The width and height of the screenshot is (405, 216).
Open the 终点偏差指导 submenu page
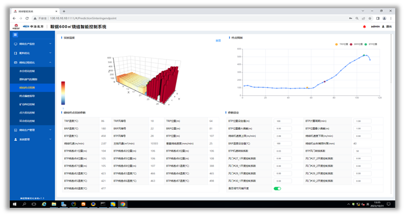point(27,96)
